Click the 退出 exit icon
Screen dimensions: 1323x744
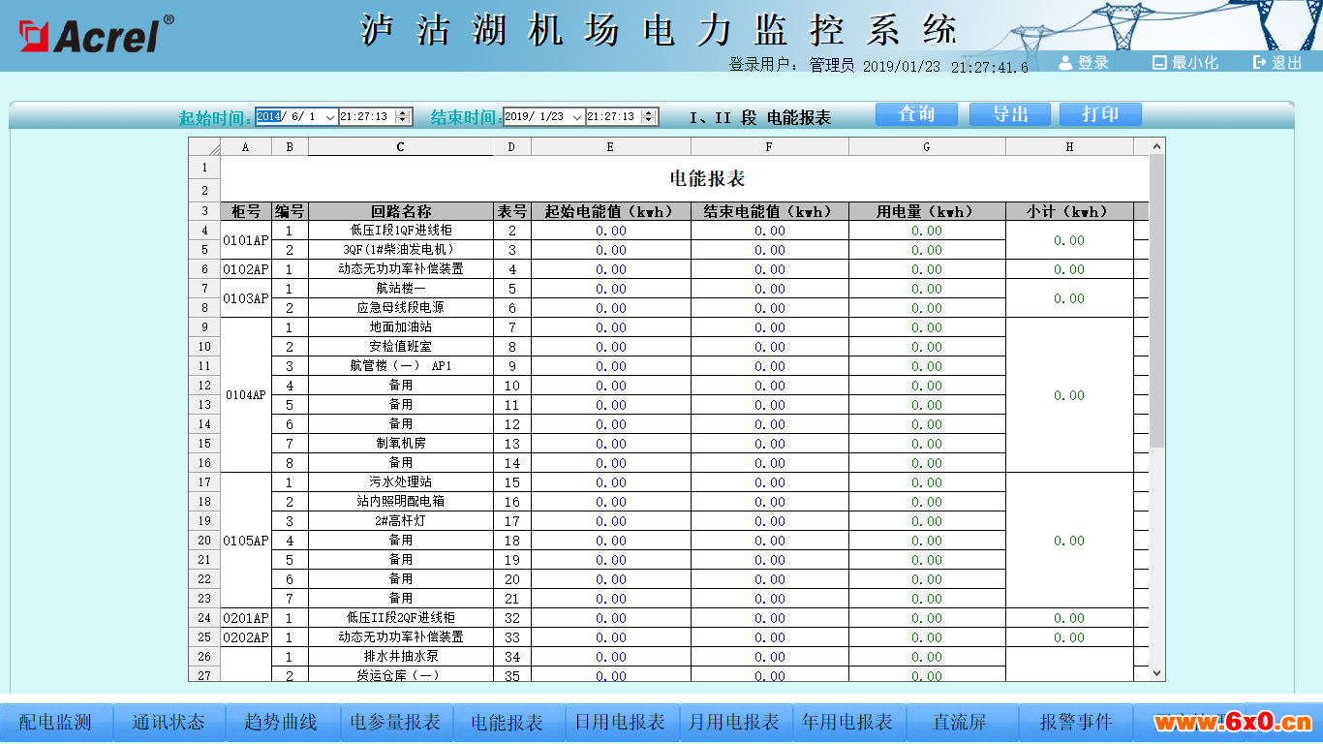tap(1259, 63)
